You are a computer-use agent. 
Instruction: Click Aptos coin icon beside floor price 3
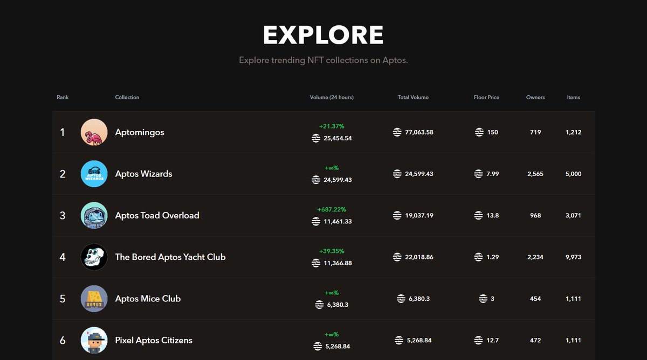point(483,299)
